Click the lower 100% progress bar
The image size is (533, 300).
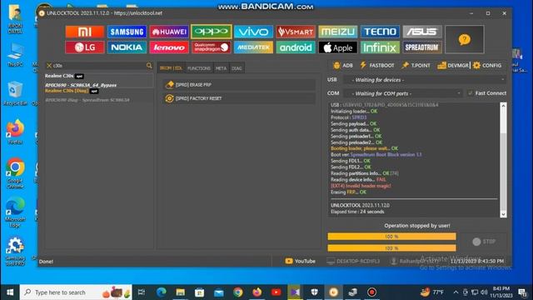click(x=391, y=248)
